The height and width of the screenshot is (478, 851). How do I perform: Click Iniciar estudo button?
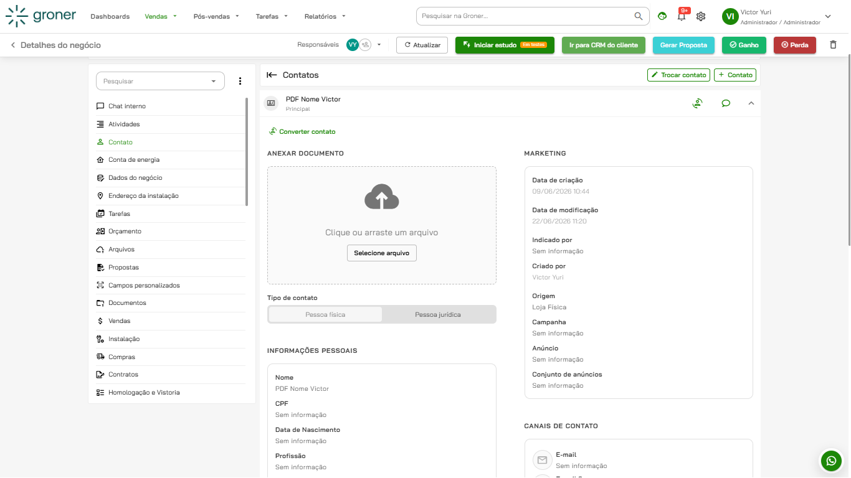point(505,45)
